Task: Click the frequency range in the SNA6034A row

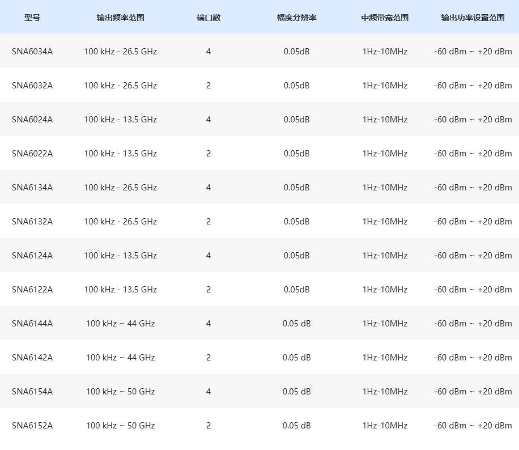Action: [x=121, y=52]
